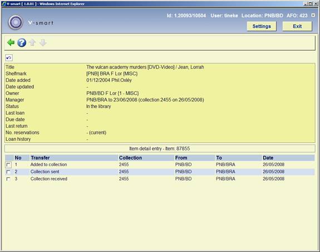Click the Date column header
Viewport: 320px width, 252px height.
coord(268,158)
